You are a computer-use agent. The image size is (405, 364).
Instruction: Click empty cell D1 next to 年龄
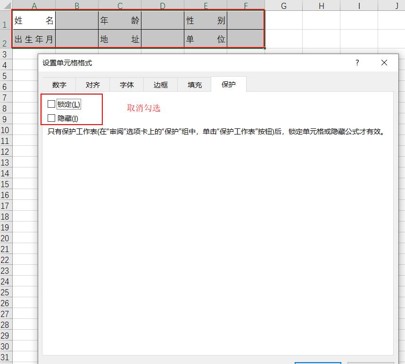pos(163,20)
